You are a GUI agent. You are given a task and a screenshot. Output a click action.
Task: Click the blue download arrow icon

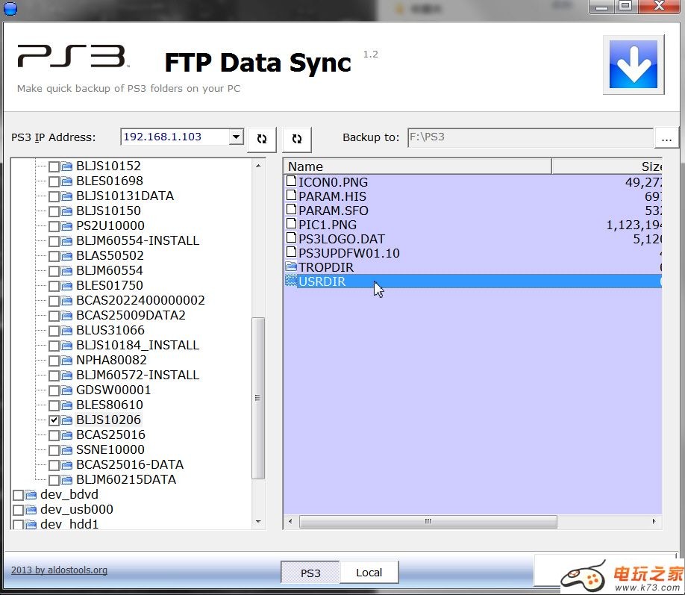pos(634,65)
